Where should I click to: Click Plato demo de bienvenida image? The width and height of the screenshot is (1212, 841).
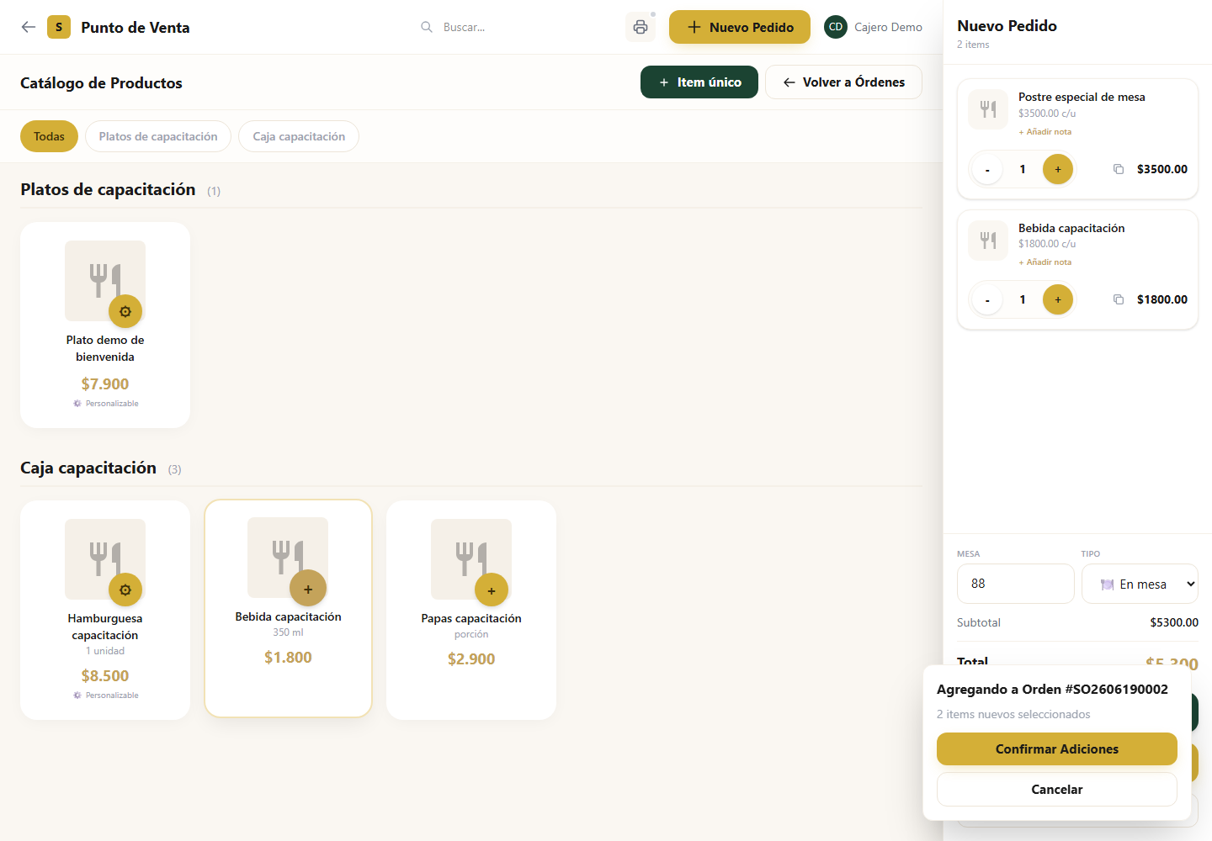coord(105,281)
